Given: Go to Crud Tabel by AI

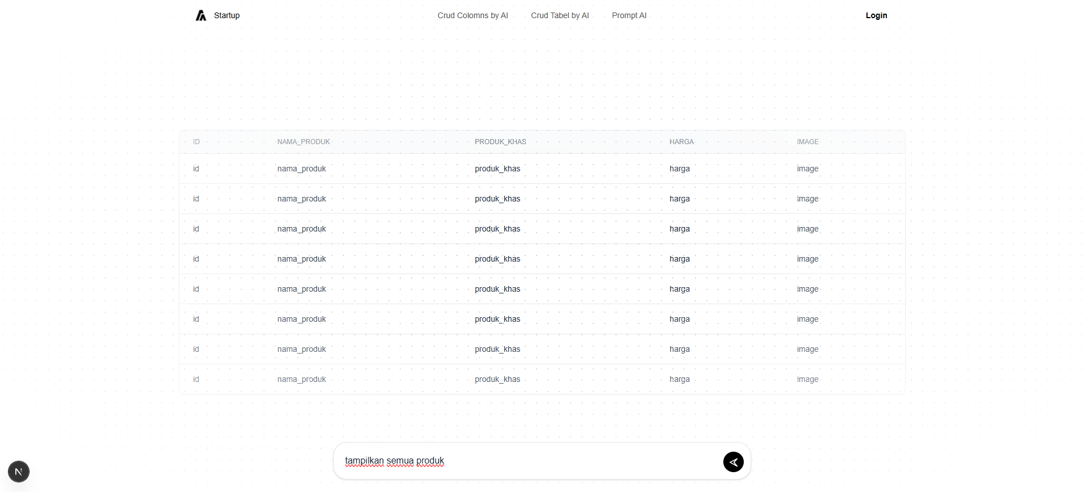Looking at the screenshot, I should [x=559, y=15].
